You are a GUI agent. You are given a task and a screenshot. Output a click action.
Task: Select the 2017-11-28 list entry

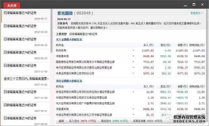click(25, 69)
